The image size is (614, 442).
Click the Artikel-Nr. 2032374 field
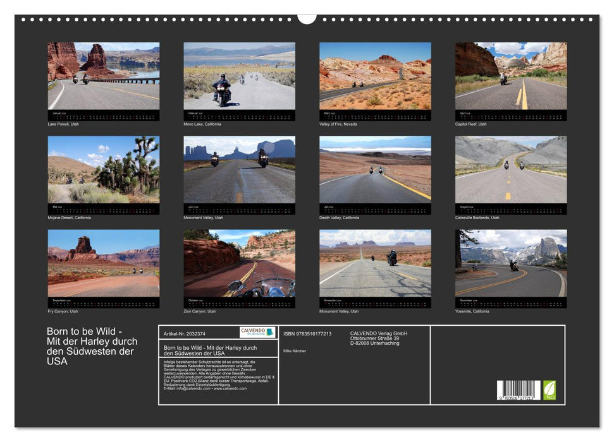183,334
